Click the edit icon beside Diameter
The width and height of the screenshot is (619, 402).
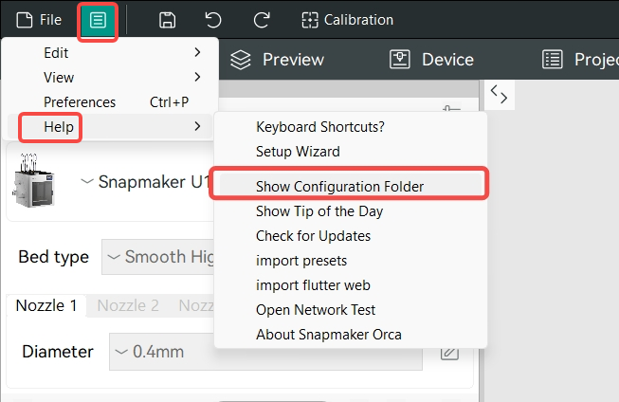450,352
